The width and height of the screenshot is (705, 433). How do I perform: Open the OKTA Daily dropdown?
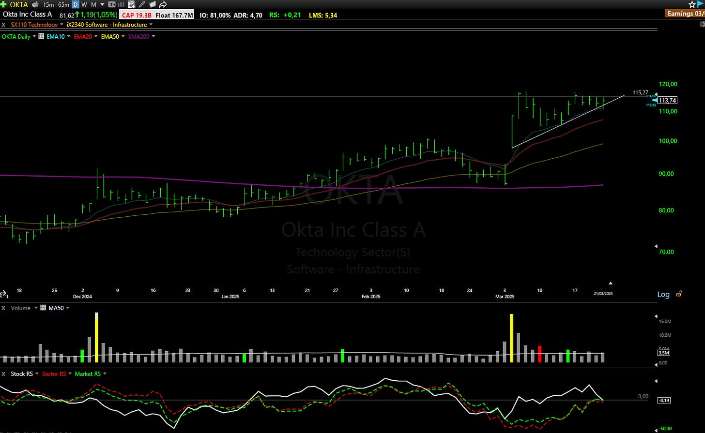coord(34,36)
